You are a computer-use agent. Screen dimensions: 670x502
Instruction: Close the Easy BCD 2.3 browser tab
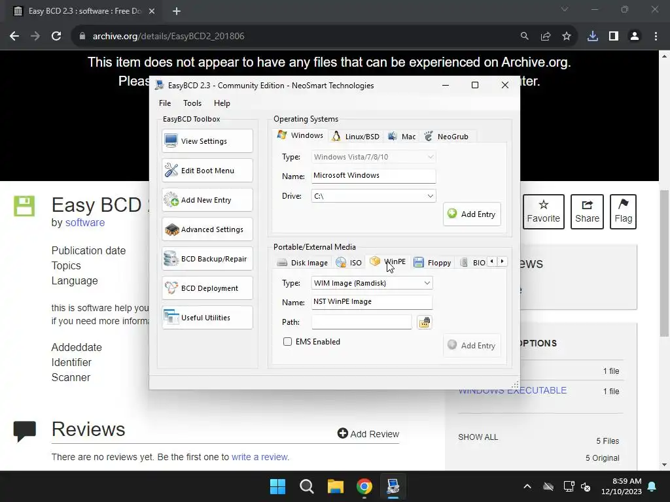click(152, 11)
